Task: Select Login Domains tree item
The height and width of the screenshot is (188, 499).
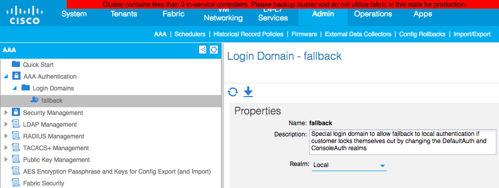Action: 53,88
